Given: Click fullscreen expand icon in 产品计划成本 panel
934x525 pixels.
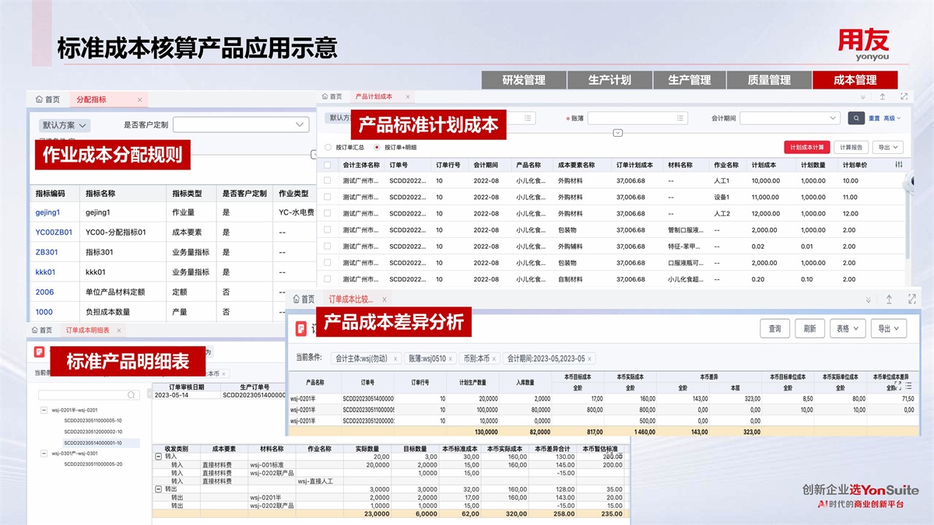Looking at the screenshot, I should [904, 96].
